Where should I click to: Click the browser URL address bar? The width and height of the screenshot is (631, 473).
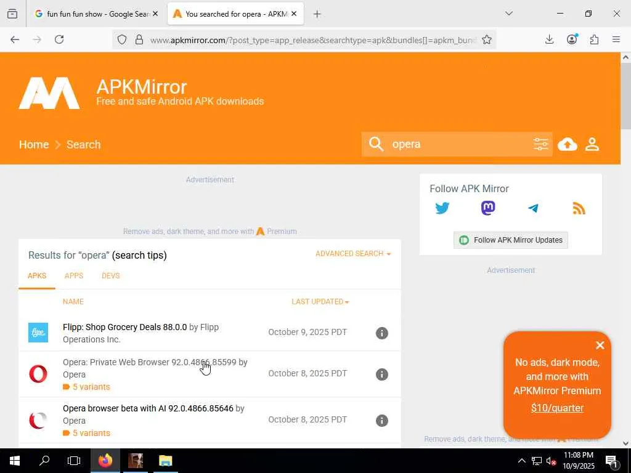312,40
